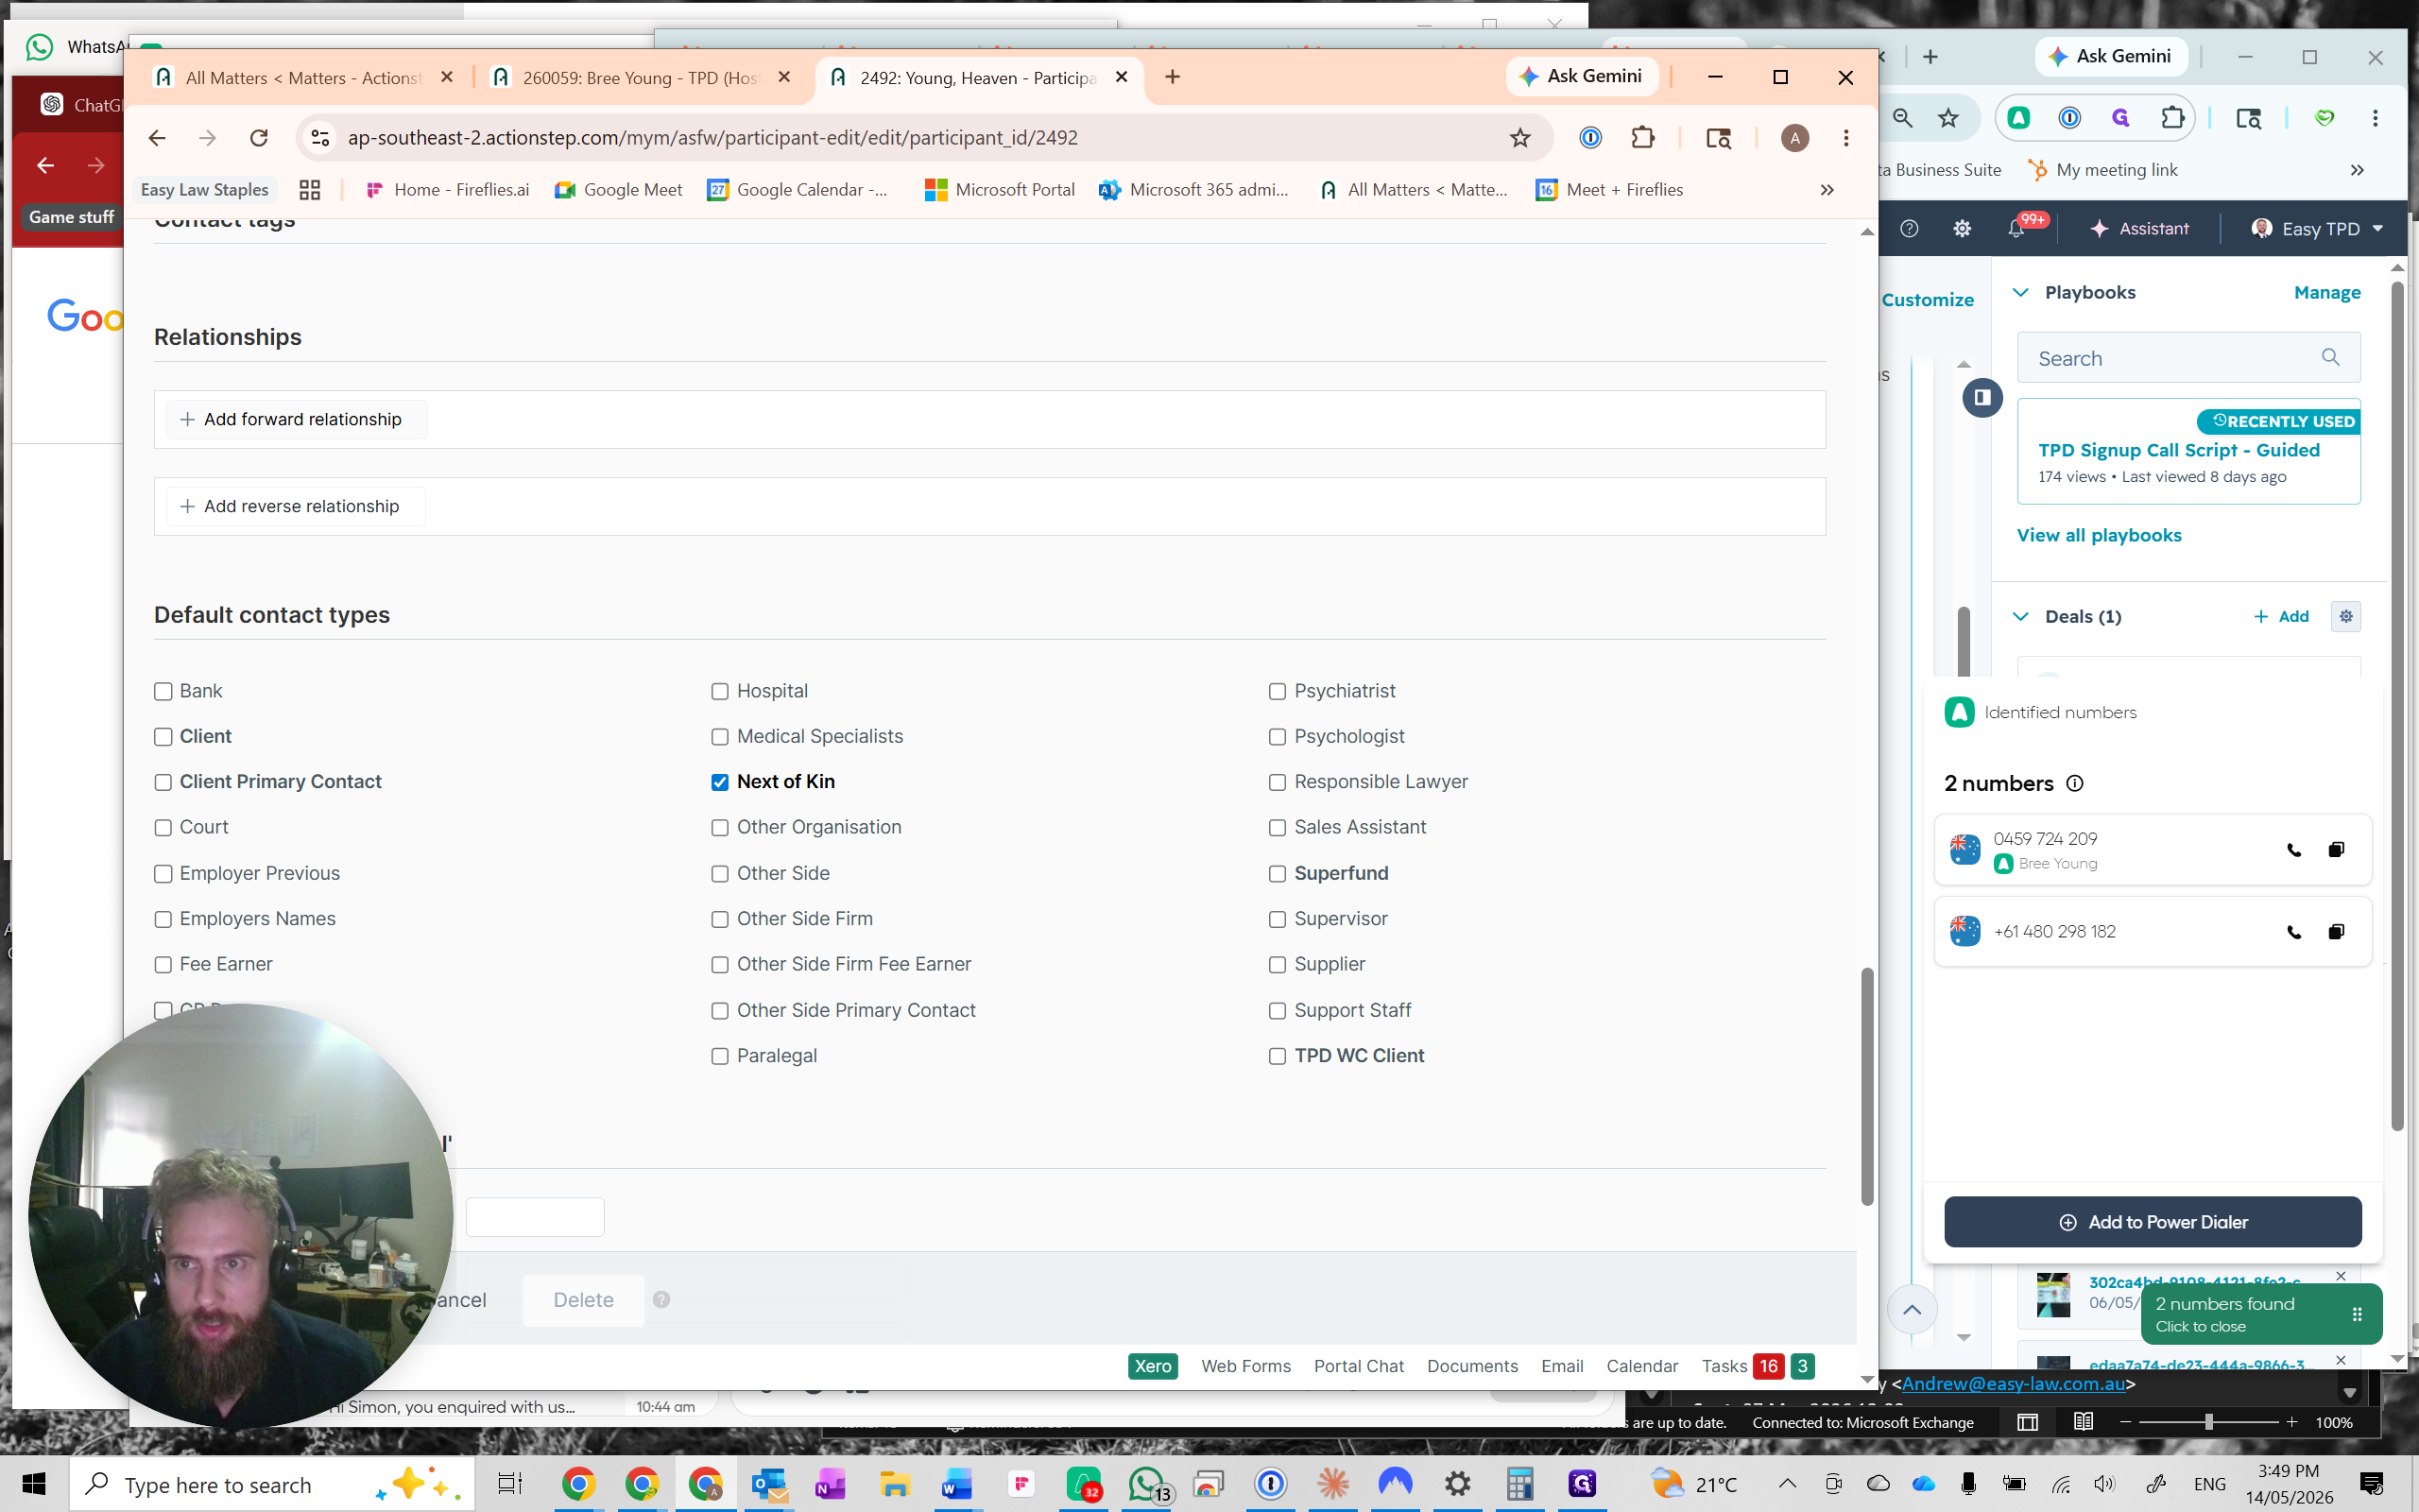Click the Playbooks Search field

pos(2188,358)
